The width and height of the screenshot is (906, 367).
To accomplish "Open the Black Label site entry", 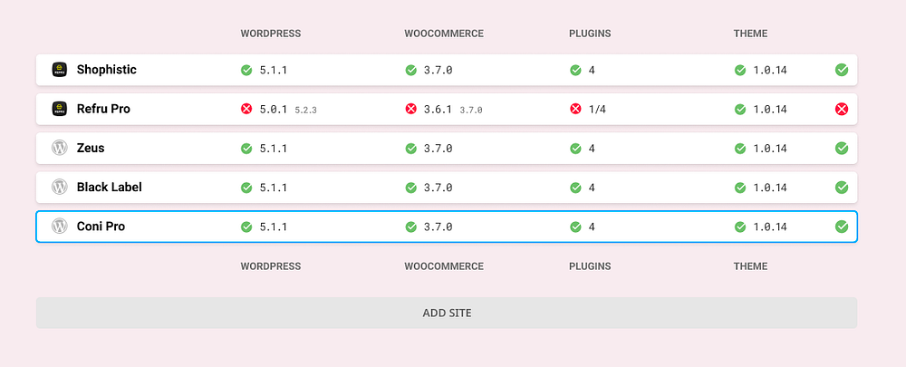I will click(x=110, y=188).
